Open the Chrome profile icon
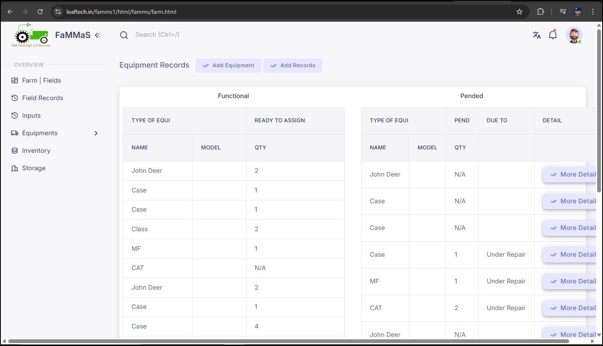Image resolution: width=603 pixels, height=346 pixels. point(578,12)
